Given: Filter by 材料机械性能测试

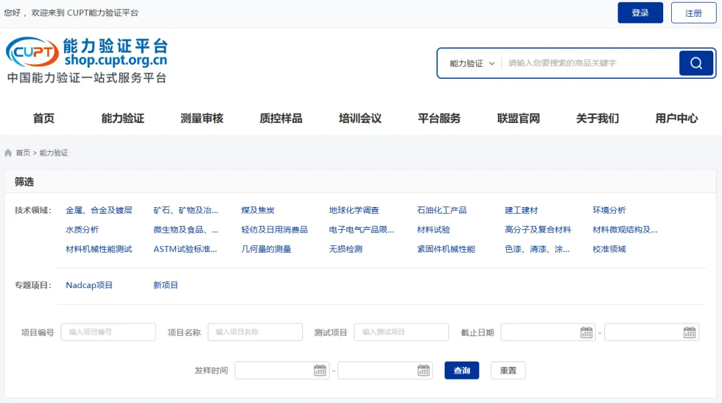Looking at the screenshot, I should point(99,249).
